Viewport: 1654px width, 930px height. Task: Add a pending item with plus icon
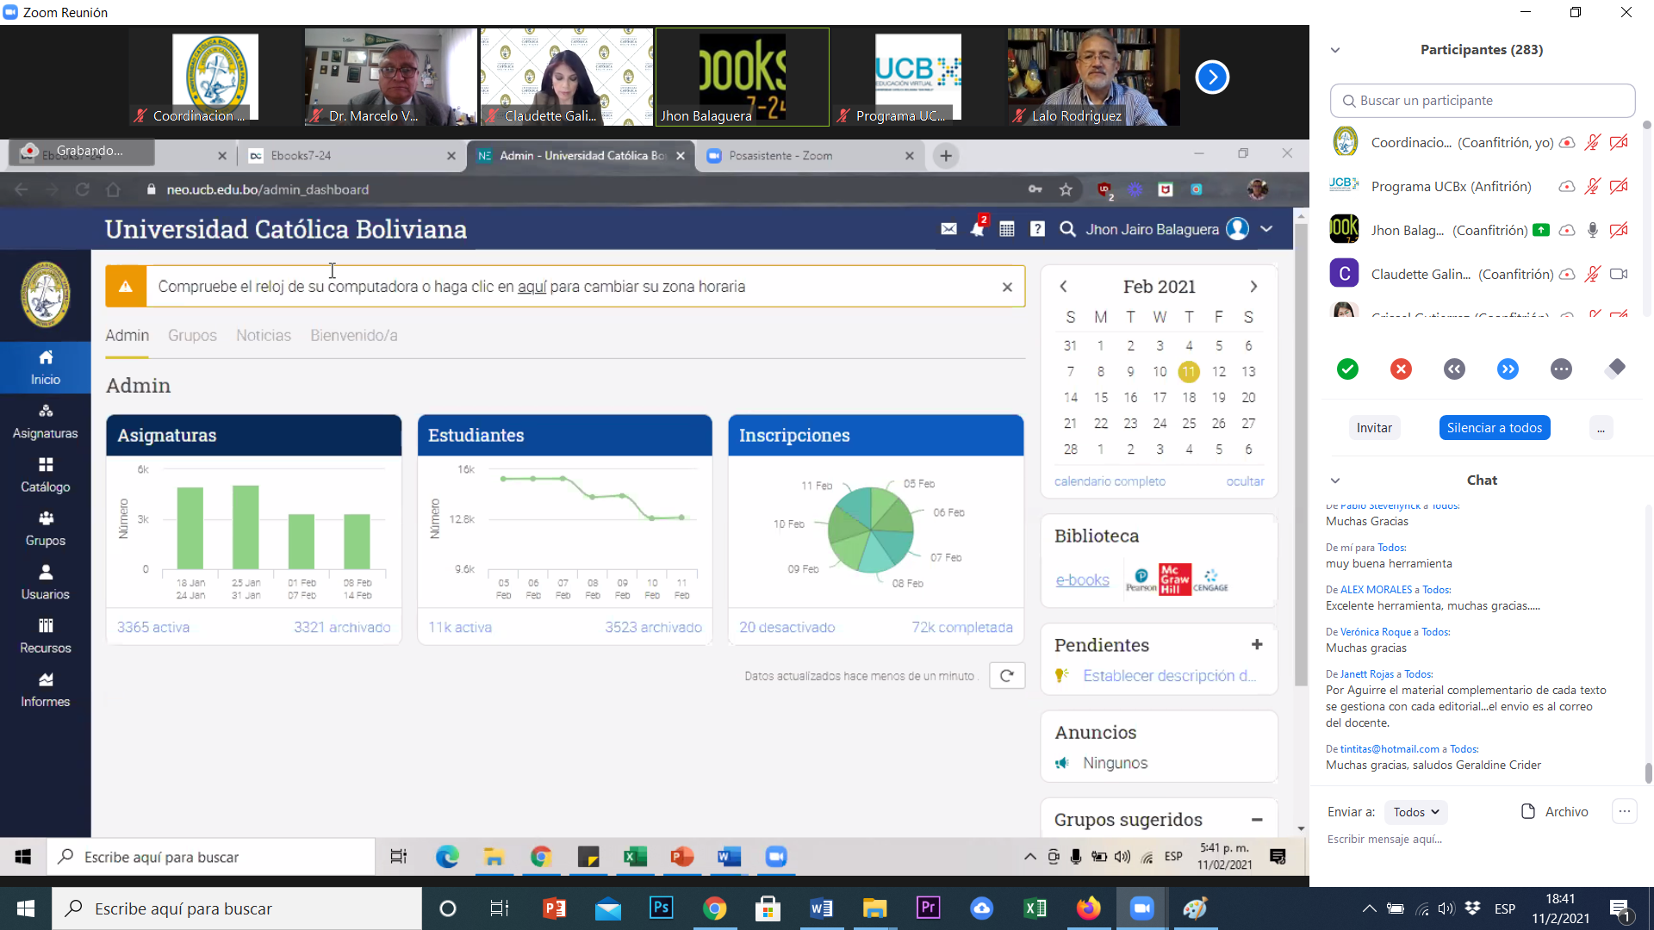1257,645
